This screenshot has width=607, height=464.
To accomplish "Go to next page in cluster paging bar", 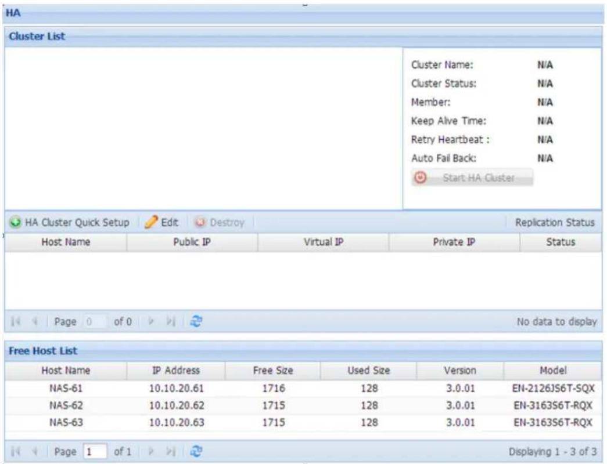I will 151,321.
